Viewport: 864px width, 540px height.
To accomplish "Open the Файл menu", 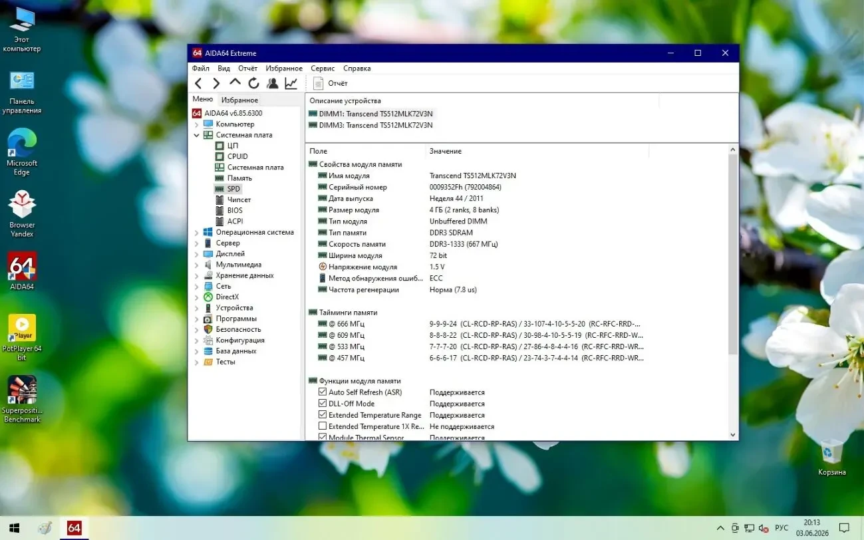I will tap(201, 68).
